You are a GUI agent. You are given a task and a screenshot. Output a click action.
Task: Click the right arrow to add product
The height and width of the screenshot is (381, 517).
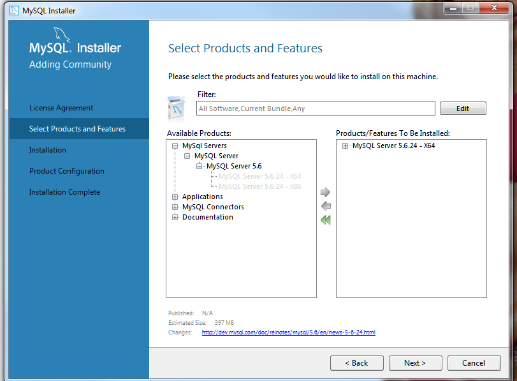tap(325, 192)
